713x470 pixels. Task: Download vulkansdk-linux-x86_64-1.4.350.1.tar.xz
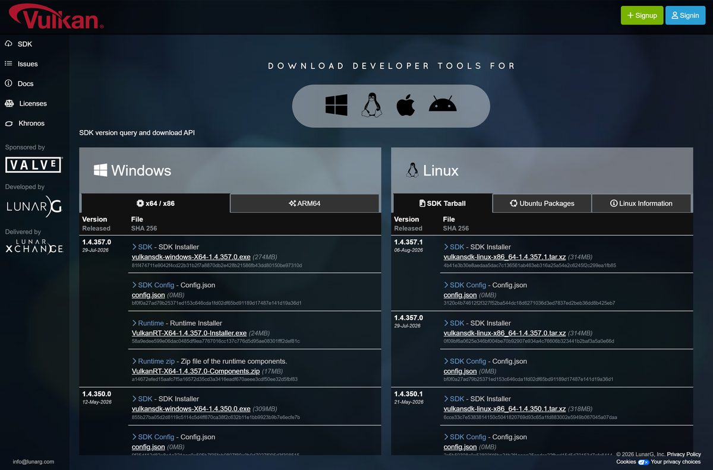(504, 409)
